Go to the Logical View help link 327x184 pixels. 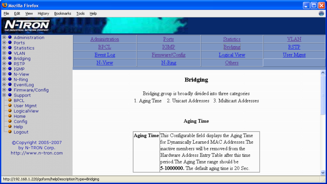tap(232, 55)
